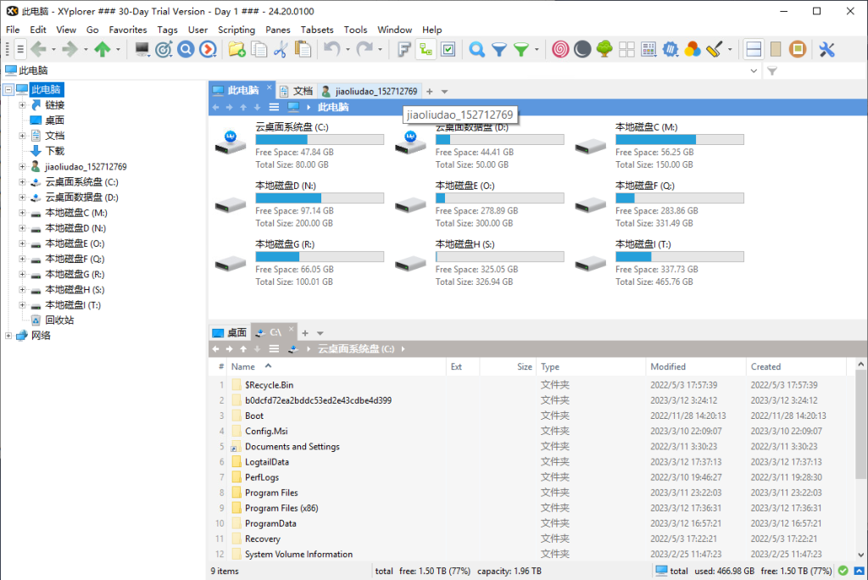This screenshot has width=868, height=580.
Task: Click the New Folder toolbar icon
Action: [237, 50]
